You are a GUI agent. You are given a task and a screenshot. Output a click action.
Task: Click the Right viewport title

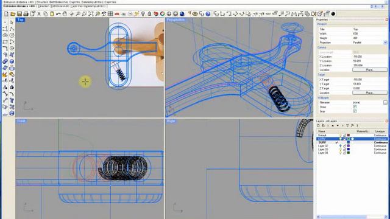(x=171, y=121)
